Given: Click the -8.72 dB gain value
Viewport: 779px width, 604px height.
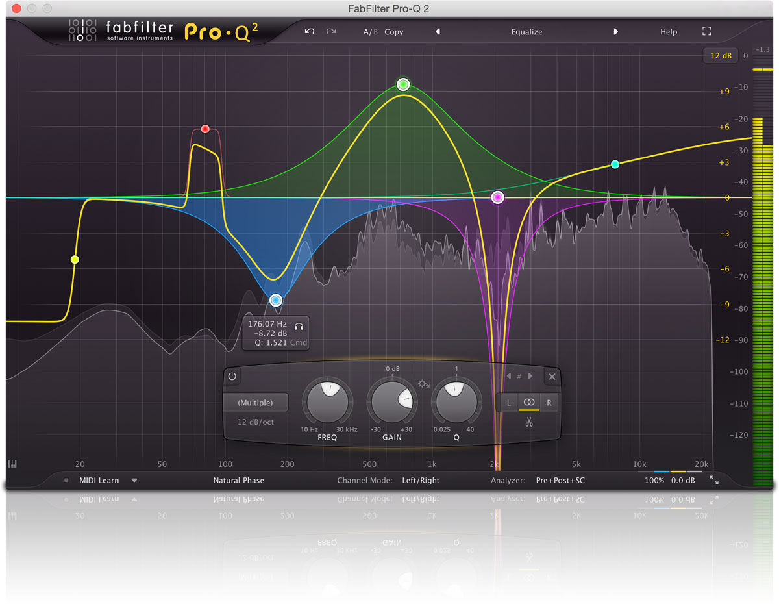Looking at the screenshot, I should click(x=271, y=333).
